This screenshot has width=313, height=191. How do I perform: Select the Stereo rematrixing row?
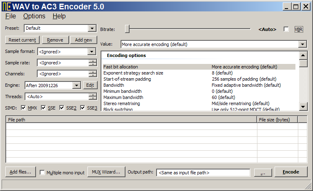[199, 103]
